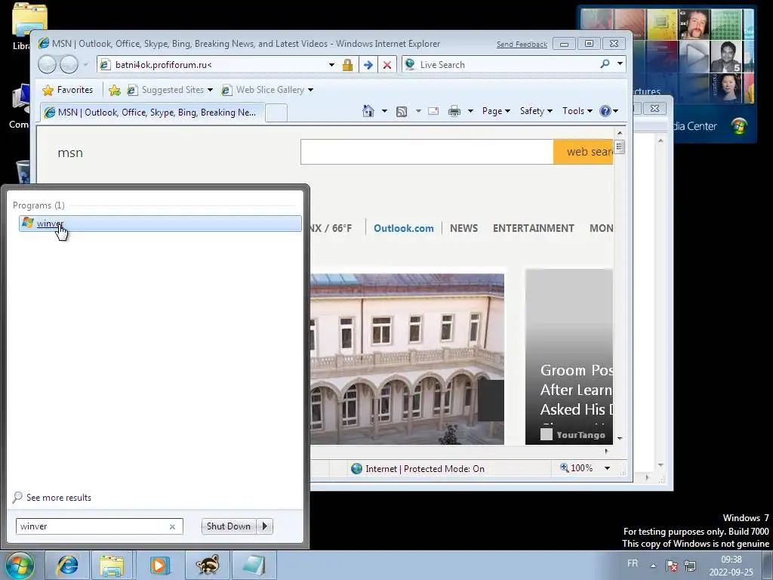Open the building courtyard image

point(407,359)
